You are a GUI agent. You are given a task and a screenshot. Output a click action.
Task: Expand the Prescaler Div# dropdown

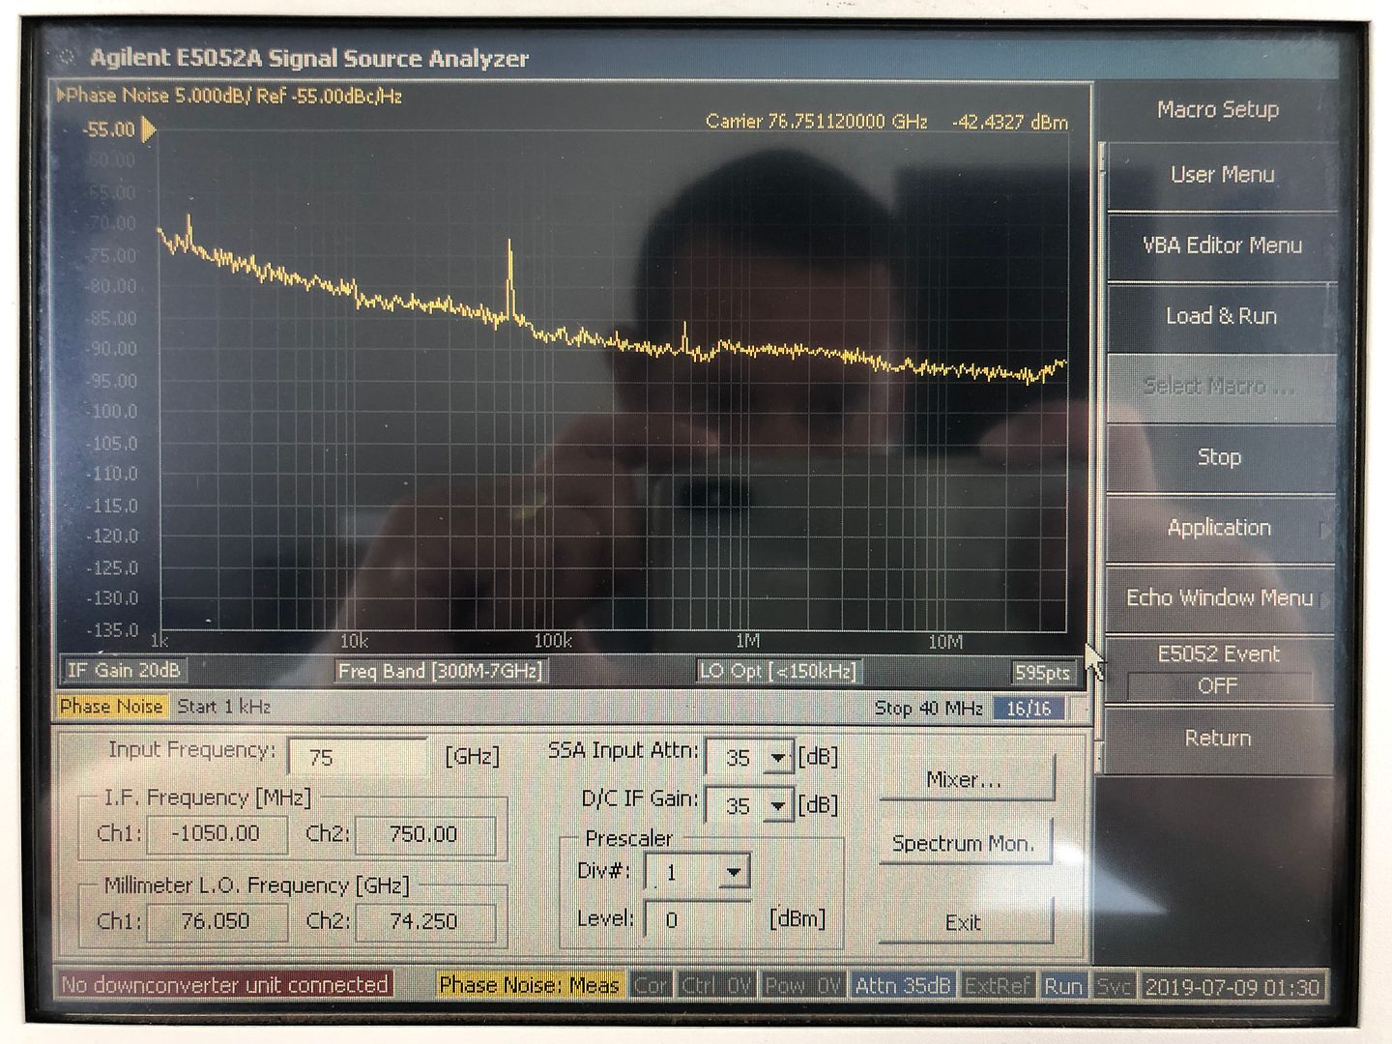[734, 873]
